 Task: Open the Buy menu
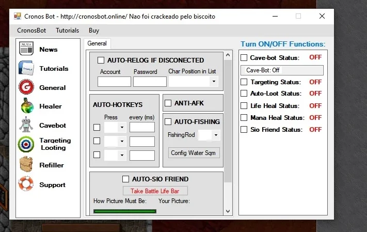tap(94, 30)
